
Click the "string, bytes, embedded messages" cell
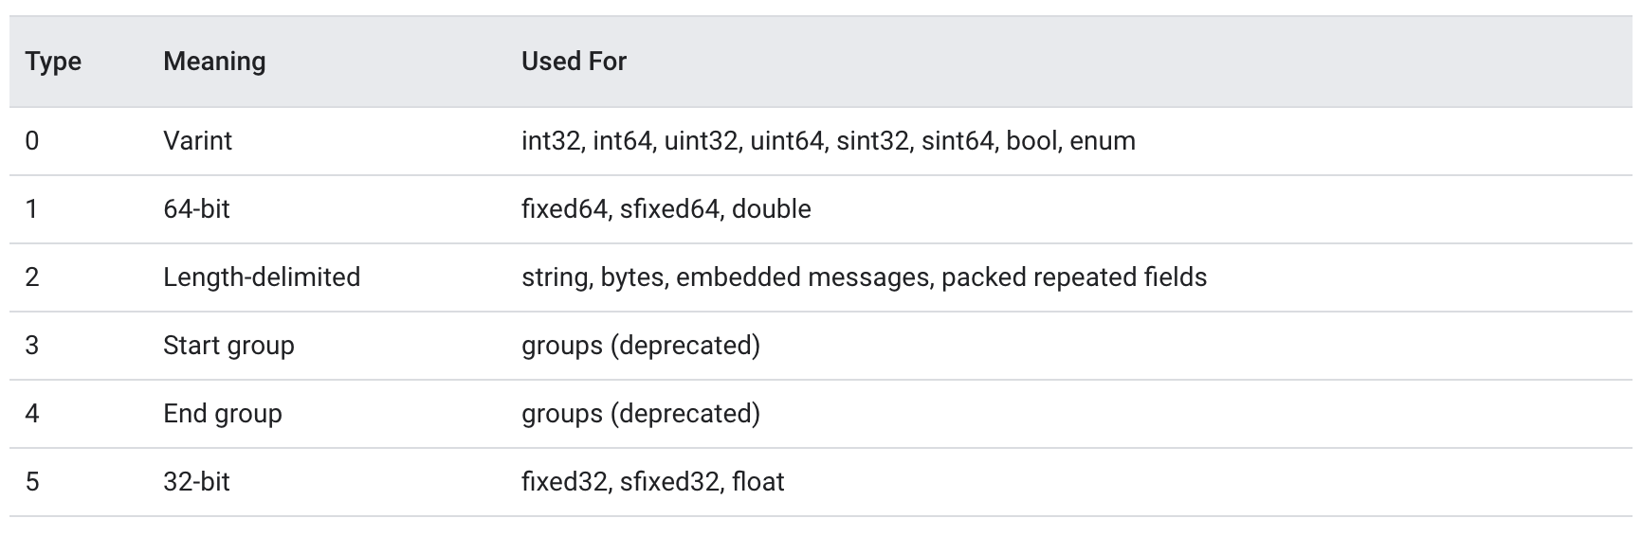pyautogui.click(x=864, y=277)
